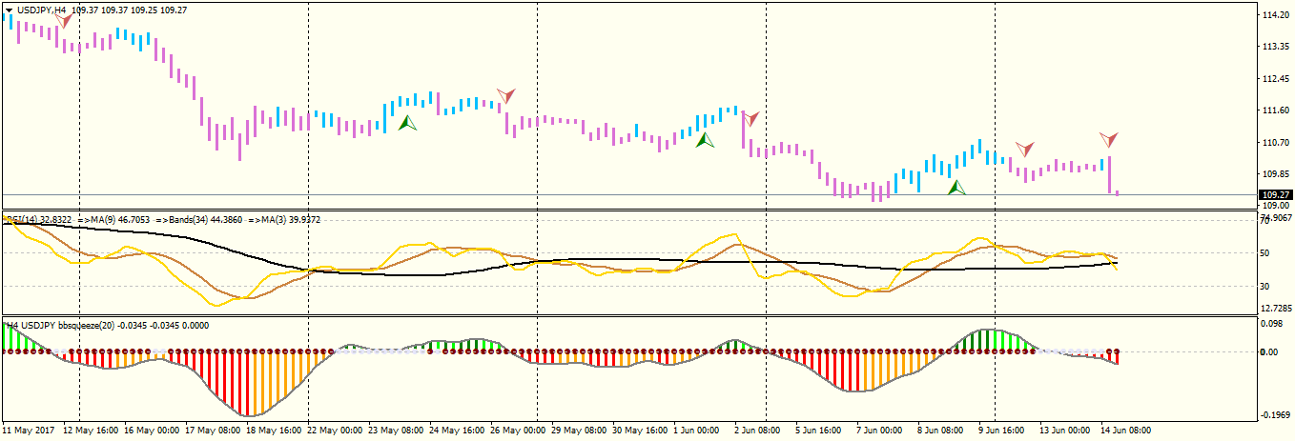The width and height of the screenshot is (1295, 441).
Task: Select the red sell arrow near 12 May
Action: [63, 20]
